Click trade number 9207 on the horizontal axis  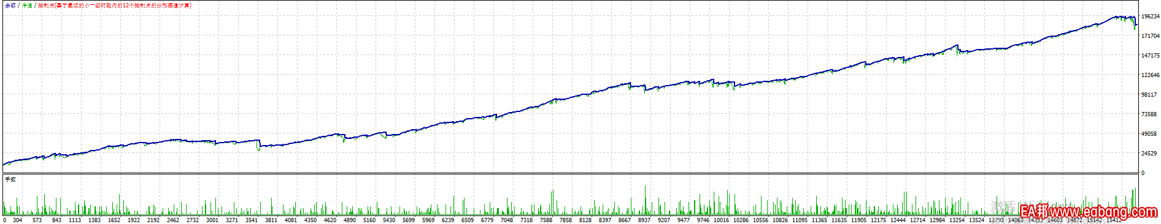tap(664, 220)
